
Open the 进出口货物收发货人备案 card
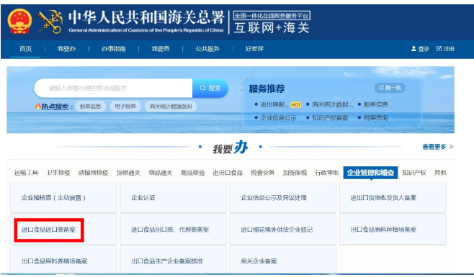point(393,198)
